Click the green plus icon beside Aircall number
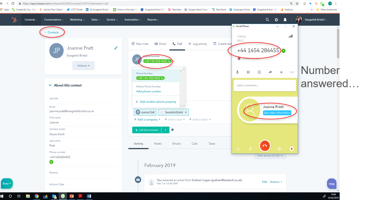Image resolution: width=366 pixels, height=200 pixels. (x=284, y=51)
